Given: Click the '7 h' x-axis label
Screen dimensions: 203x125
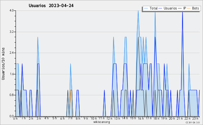Looking at the screenshot, I should click(x=70, y=119).
